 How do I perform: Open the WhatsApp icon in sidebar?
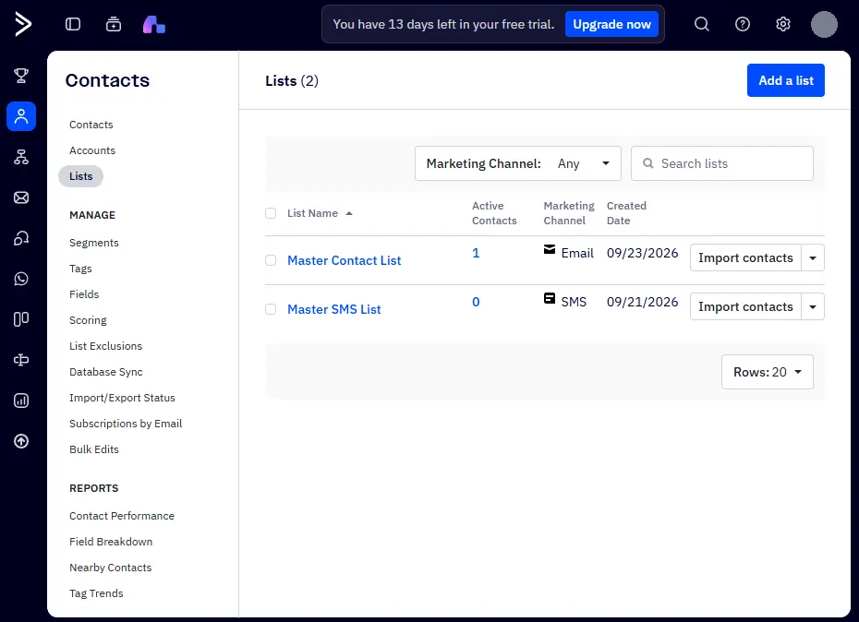(x=21, y=279)
